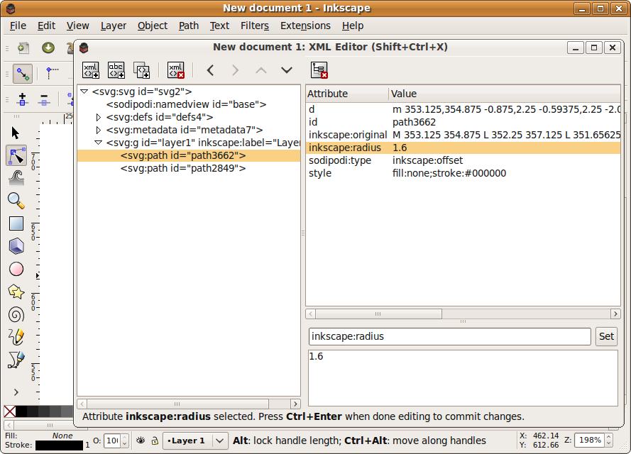Click the black swatch in the palette
The image size is (631, 454).
[21, 411]
